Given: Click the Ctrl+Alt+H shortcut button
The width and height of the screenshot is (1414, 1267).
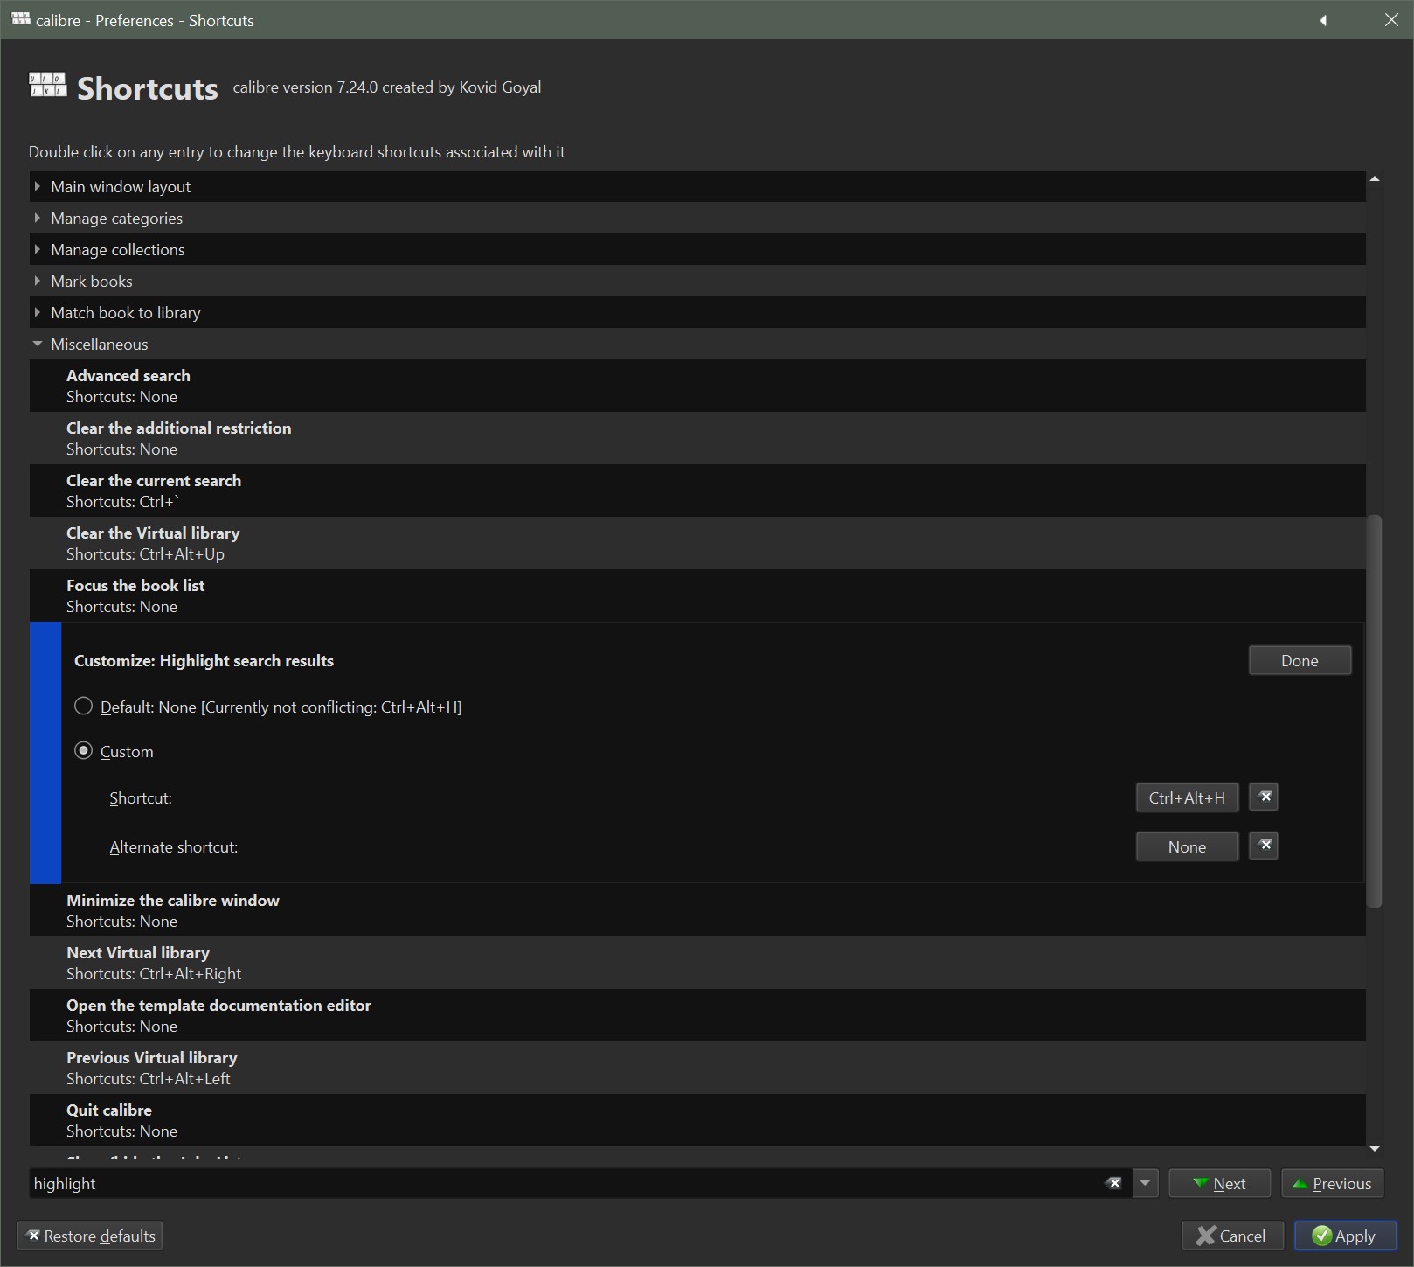Looking at the screenshot, I should (x=1187, y=797).
